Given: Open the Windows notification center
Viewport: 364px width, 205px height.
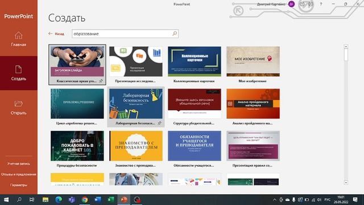Looking at the screenshot, I should [355, 200].
